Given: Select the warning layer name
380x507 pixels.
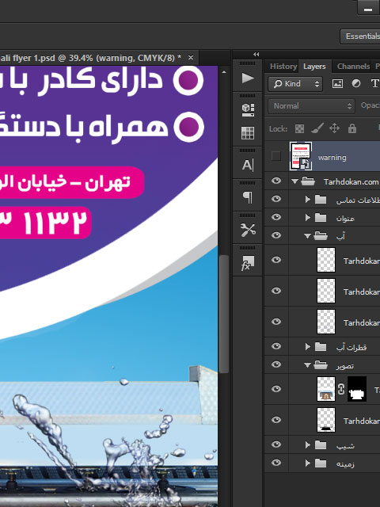Looking at the screenshot, I should 332,158.
